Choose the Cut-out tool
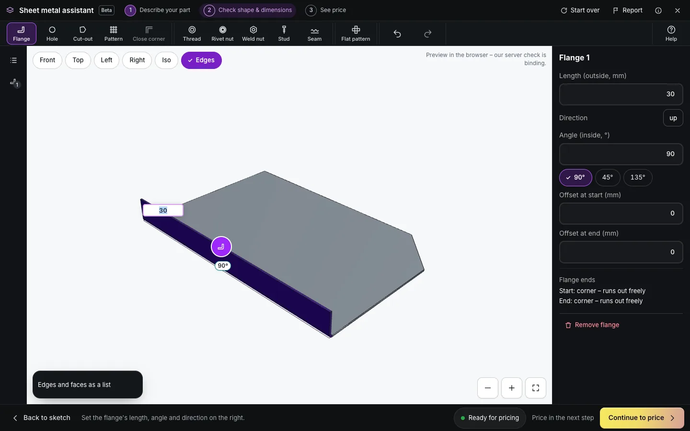690x431 pixels. (83, 34)
